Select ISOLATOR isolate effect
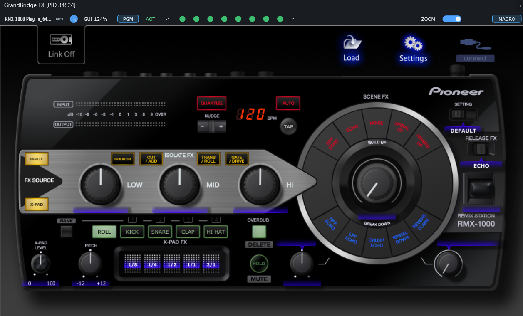523x316 pixels. 123,159
